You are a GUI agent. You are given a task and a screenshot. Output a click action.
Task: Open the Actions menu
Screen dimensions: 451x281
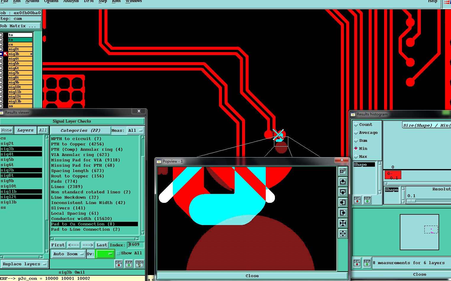[32, 1]
